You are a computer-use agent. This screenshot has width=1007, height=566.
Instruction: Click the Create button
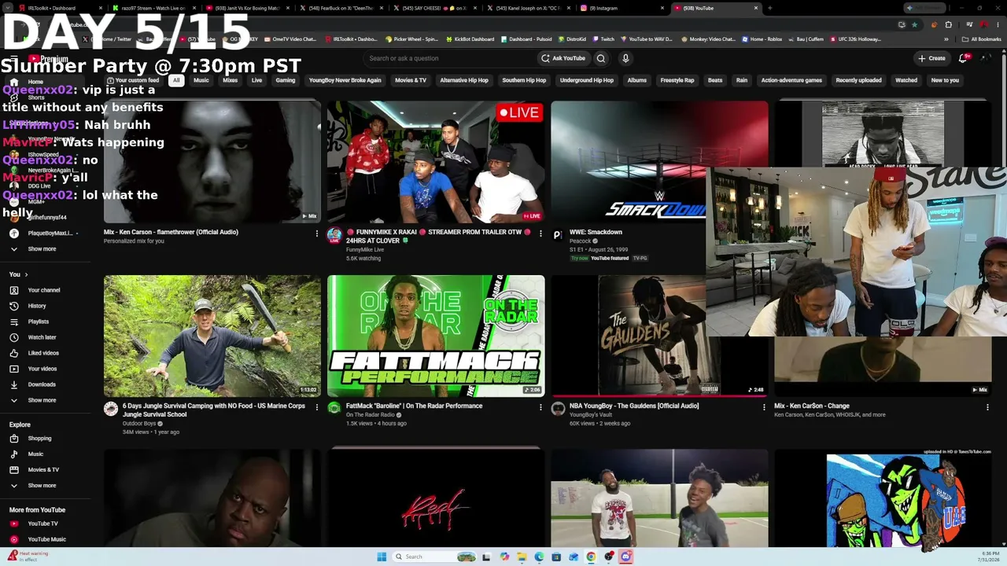tap(931, 58)
